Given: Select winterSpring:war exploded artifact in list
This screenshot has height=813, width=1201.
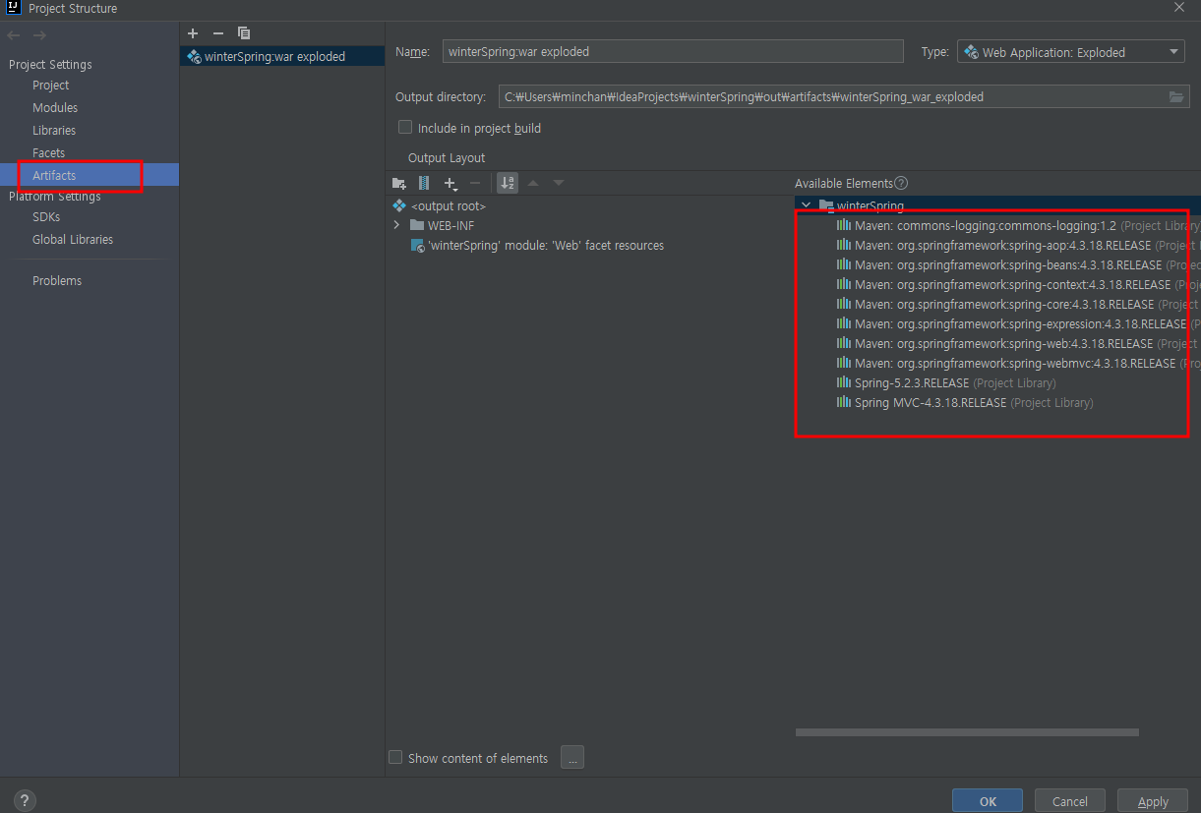Looking at the screenshot, I should pos(282,56).
